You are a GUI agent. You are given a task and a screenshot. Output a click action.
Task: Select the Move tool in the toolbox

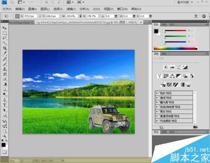click(5, 28)
